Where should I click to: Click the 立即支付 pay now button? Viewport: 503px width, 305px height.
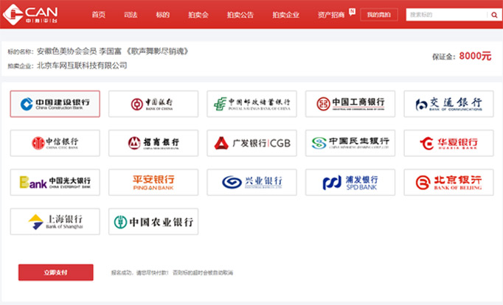click(x=56, y=273)
